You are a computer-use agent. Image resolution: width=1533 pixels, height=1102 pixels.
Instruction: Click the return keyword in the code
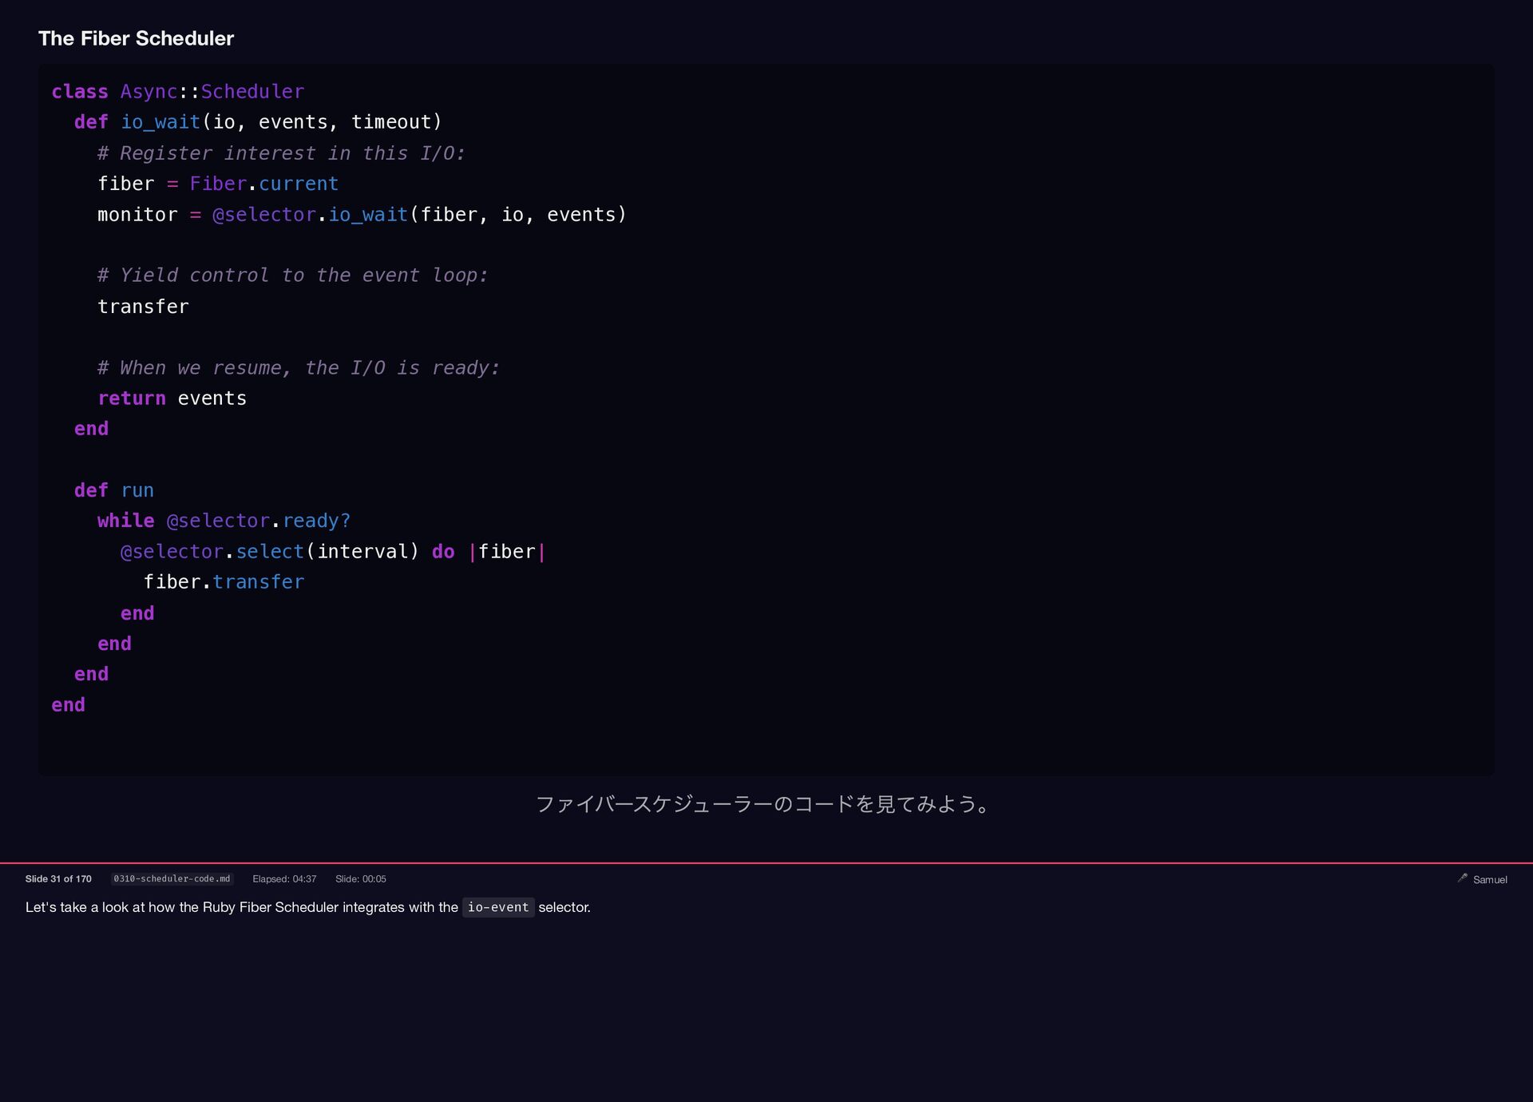(132, 398)
